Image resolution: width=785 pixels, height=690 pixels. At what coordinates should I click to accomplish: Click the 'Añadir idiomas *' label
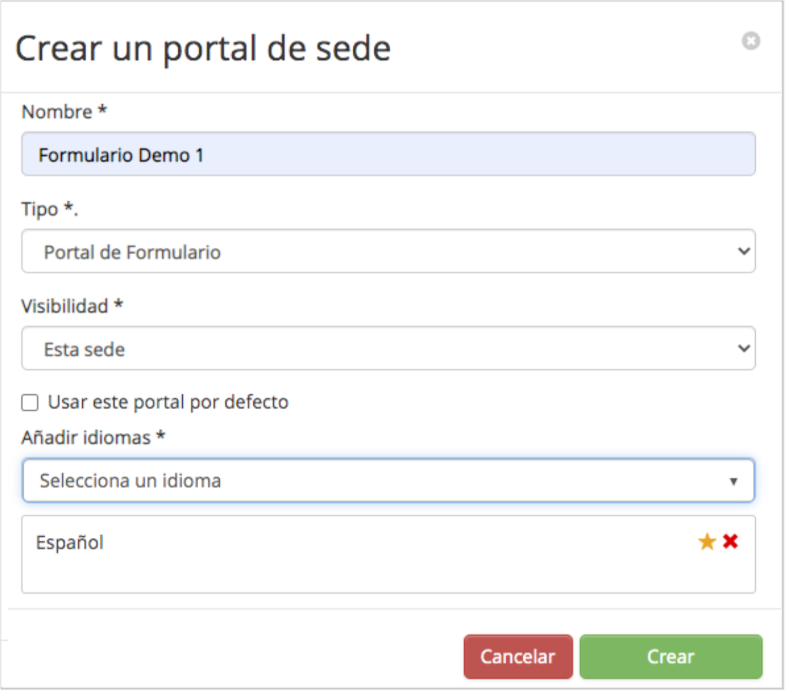pos(93,437)
